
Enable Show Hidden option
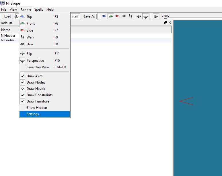pyautogui.click(x=44, y=108)
